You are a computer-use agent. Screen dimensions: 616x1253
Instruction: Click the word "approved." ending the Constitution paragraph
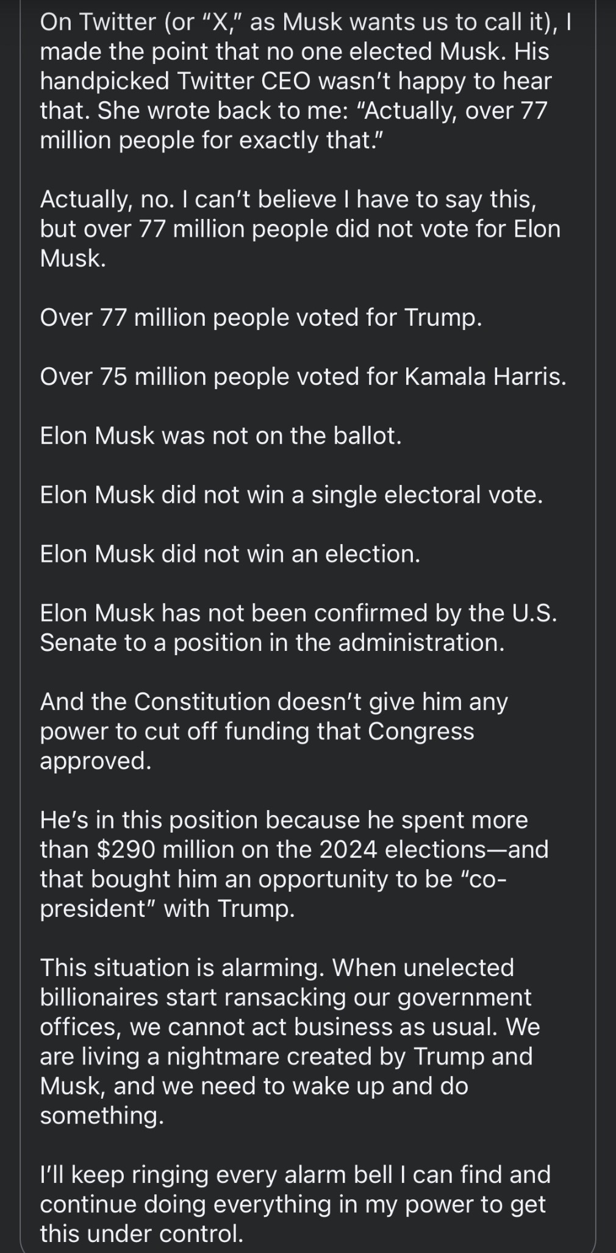point(95,761)
